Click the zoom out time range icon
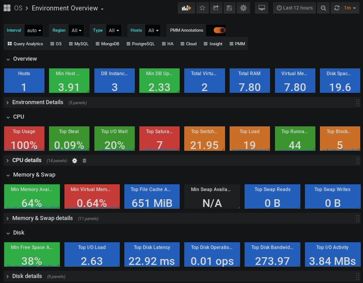The height and width of the screenshot is (283, 363). pyautogui.click(x=323, y=8)
